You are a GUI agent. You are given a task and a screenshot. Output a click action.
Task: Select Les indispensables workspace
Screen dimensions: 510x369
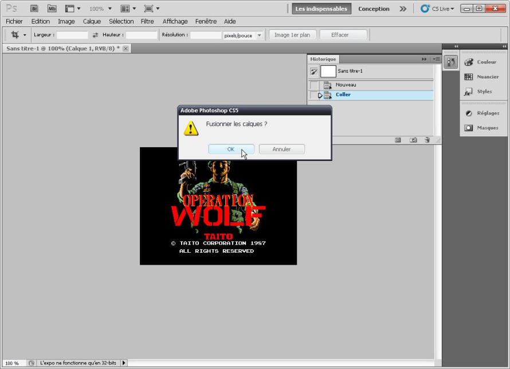click(x=321, y=9)
